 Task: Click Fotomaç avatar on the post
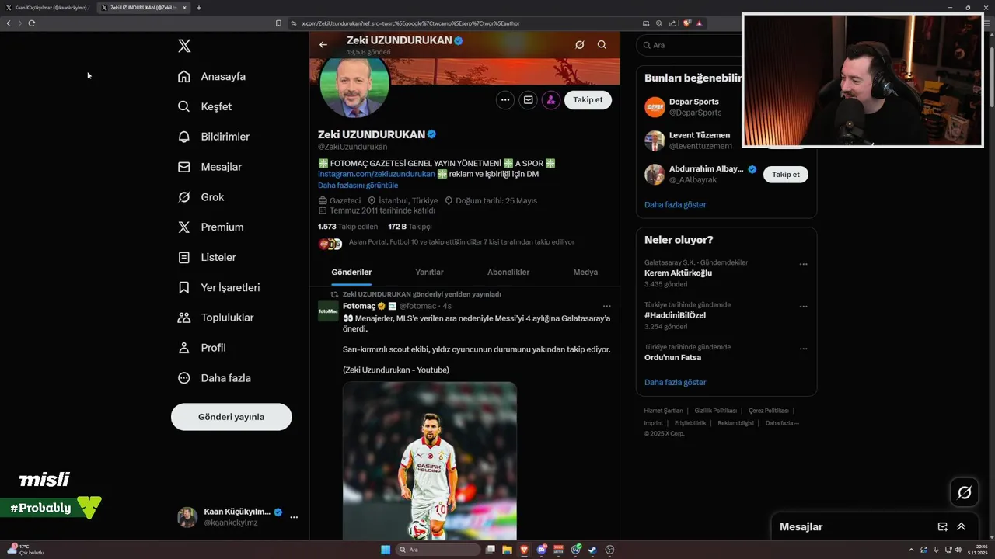[x=328, y=311]
